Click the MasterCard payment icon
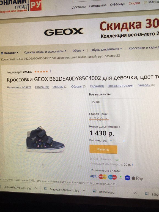Viewport: 159px width, 212px height. click(x=103, y=177)
